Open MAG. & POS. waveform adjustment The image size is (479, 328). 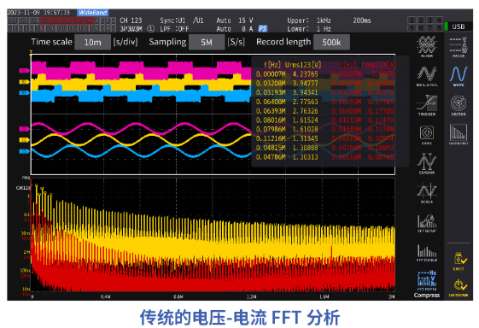(427, 76)
